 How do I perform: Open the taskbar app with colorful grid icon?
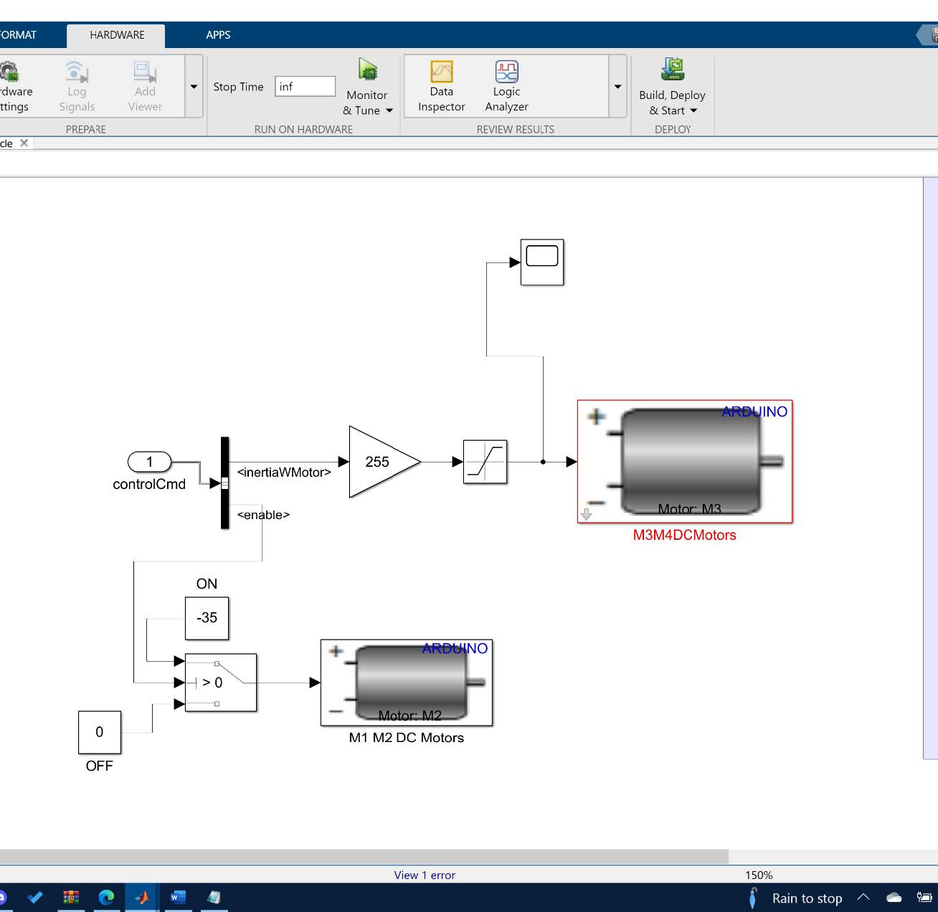click(x=70, y=897)
